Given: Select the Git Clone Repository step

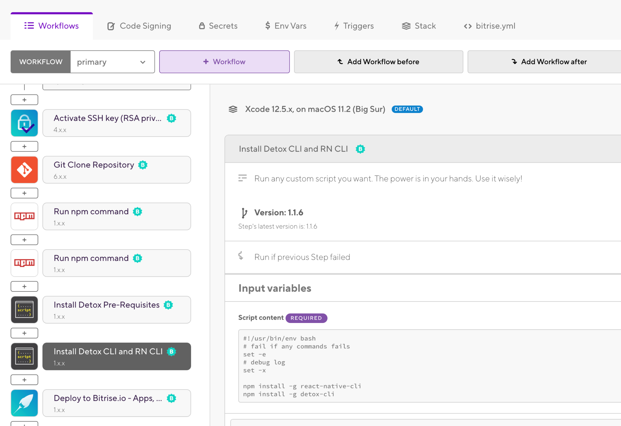Looking at the screenshot, I should click(x=117, y=170).
